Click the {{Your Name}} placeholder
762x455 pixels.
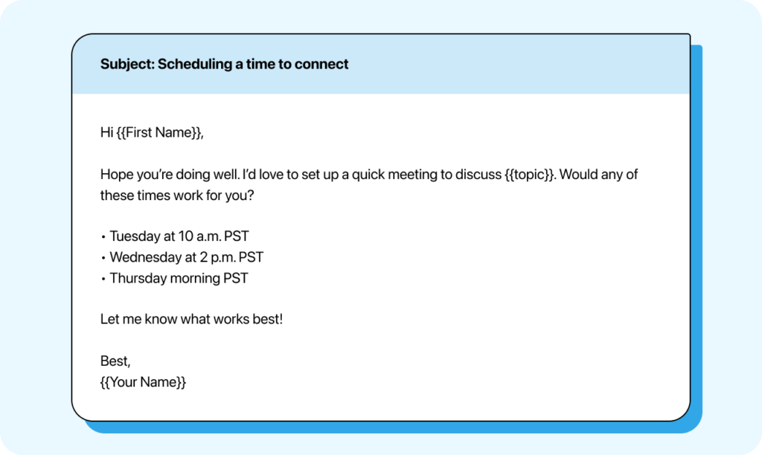[143, 382]
